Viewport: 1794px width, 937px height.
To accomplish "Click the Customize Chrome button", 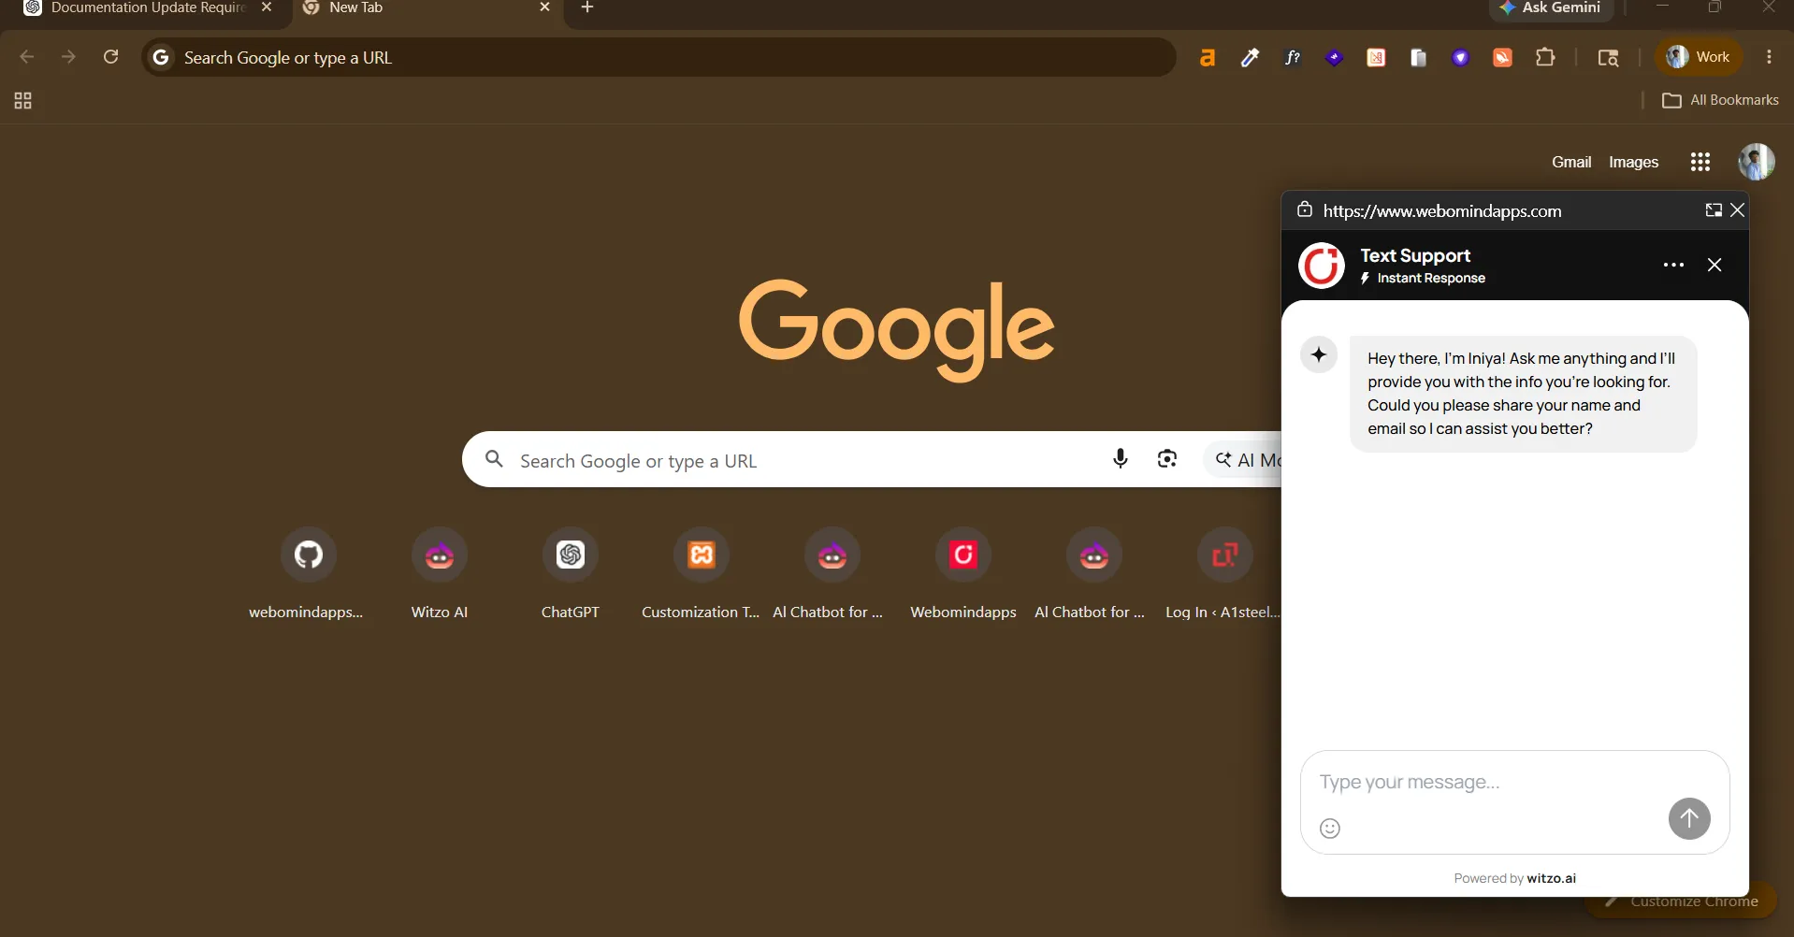I will click(x=1681, y=901).
